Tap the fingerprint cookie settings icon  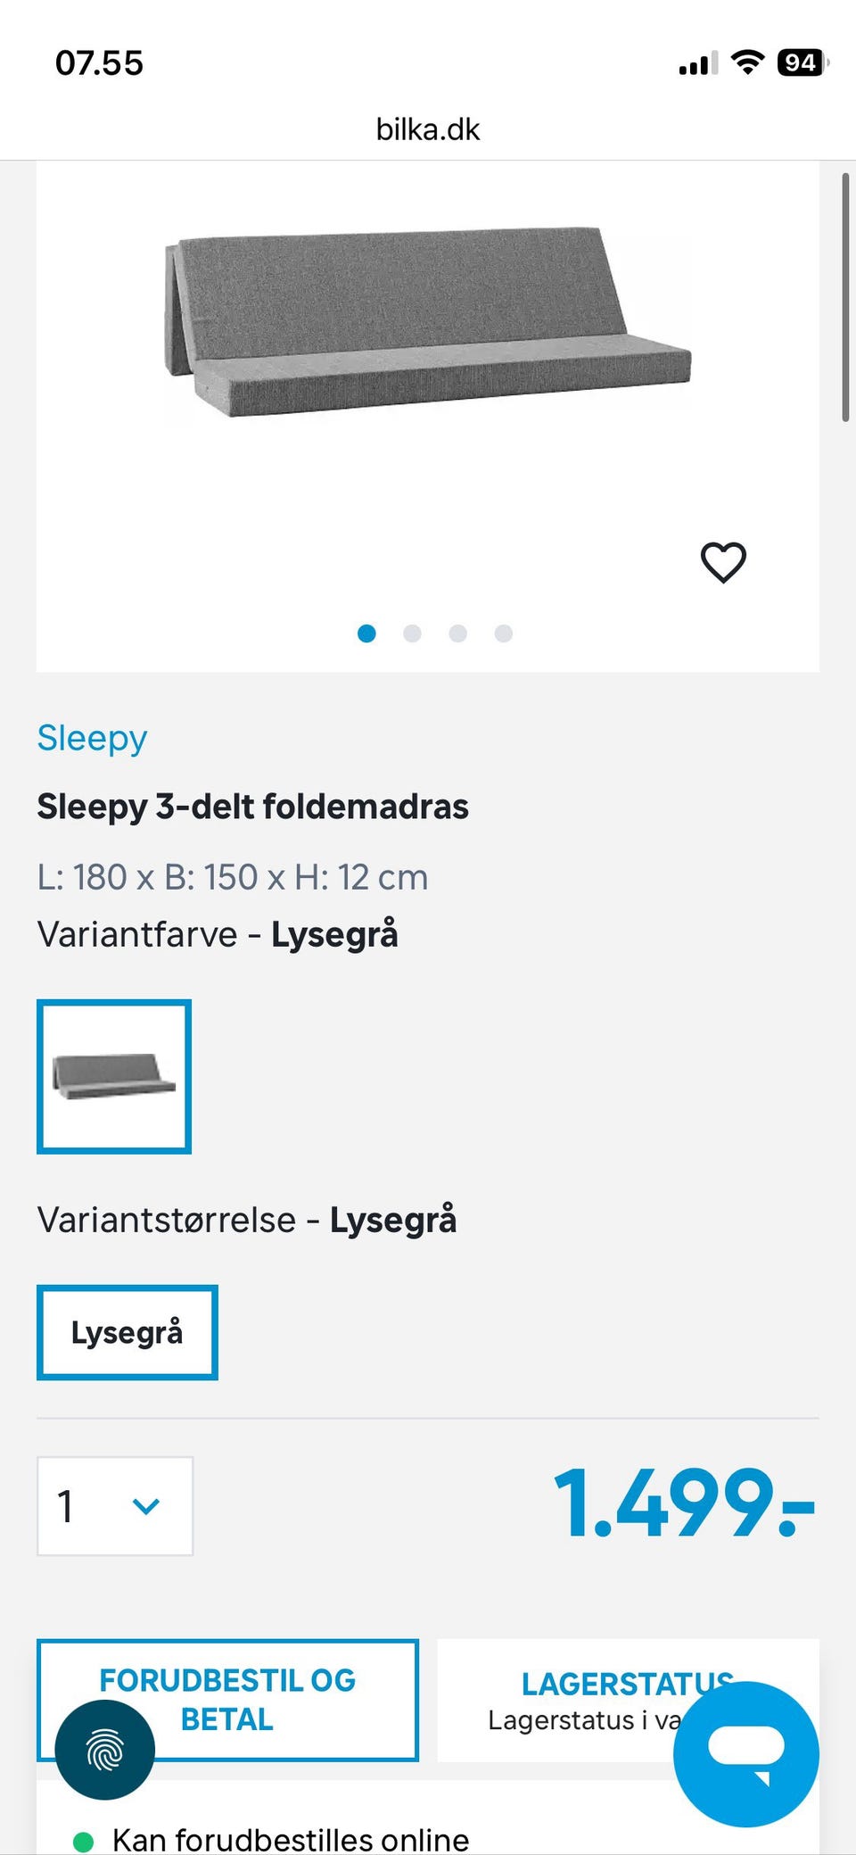coord(105,1750)
